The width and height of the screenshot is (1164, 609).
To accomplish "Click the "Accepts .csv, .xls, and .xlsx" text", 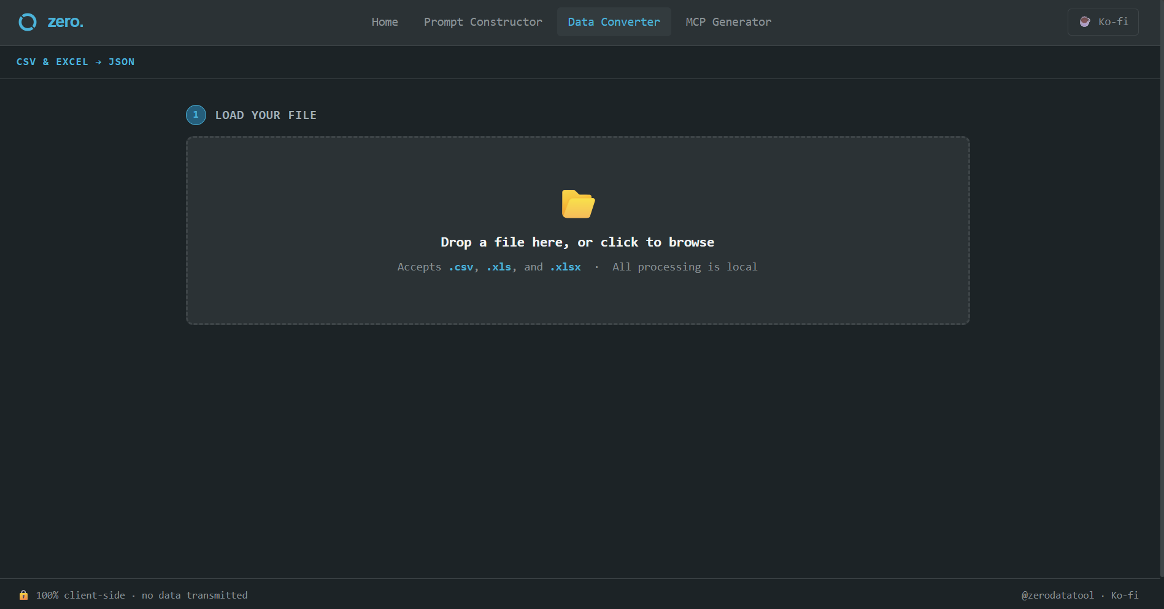I will coord(489,267).
